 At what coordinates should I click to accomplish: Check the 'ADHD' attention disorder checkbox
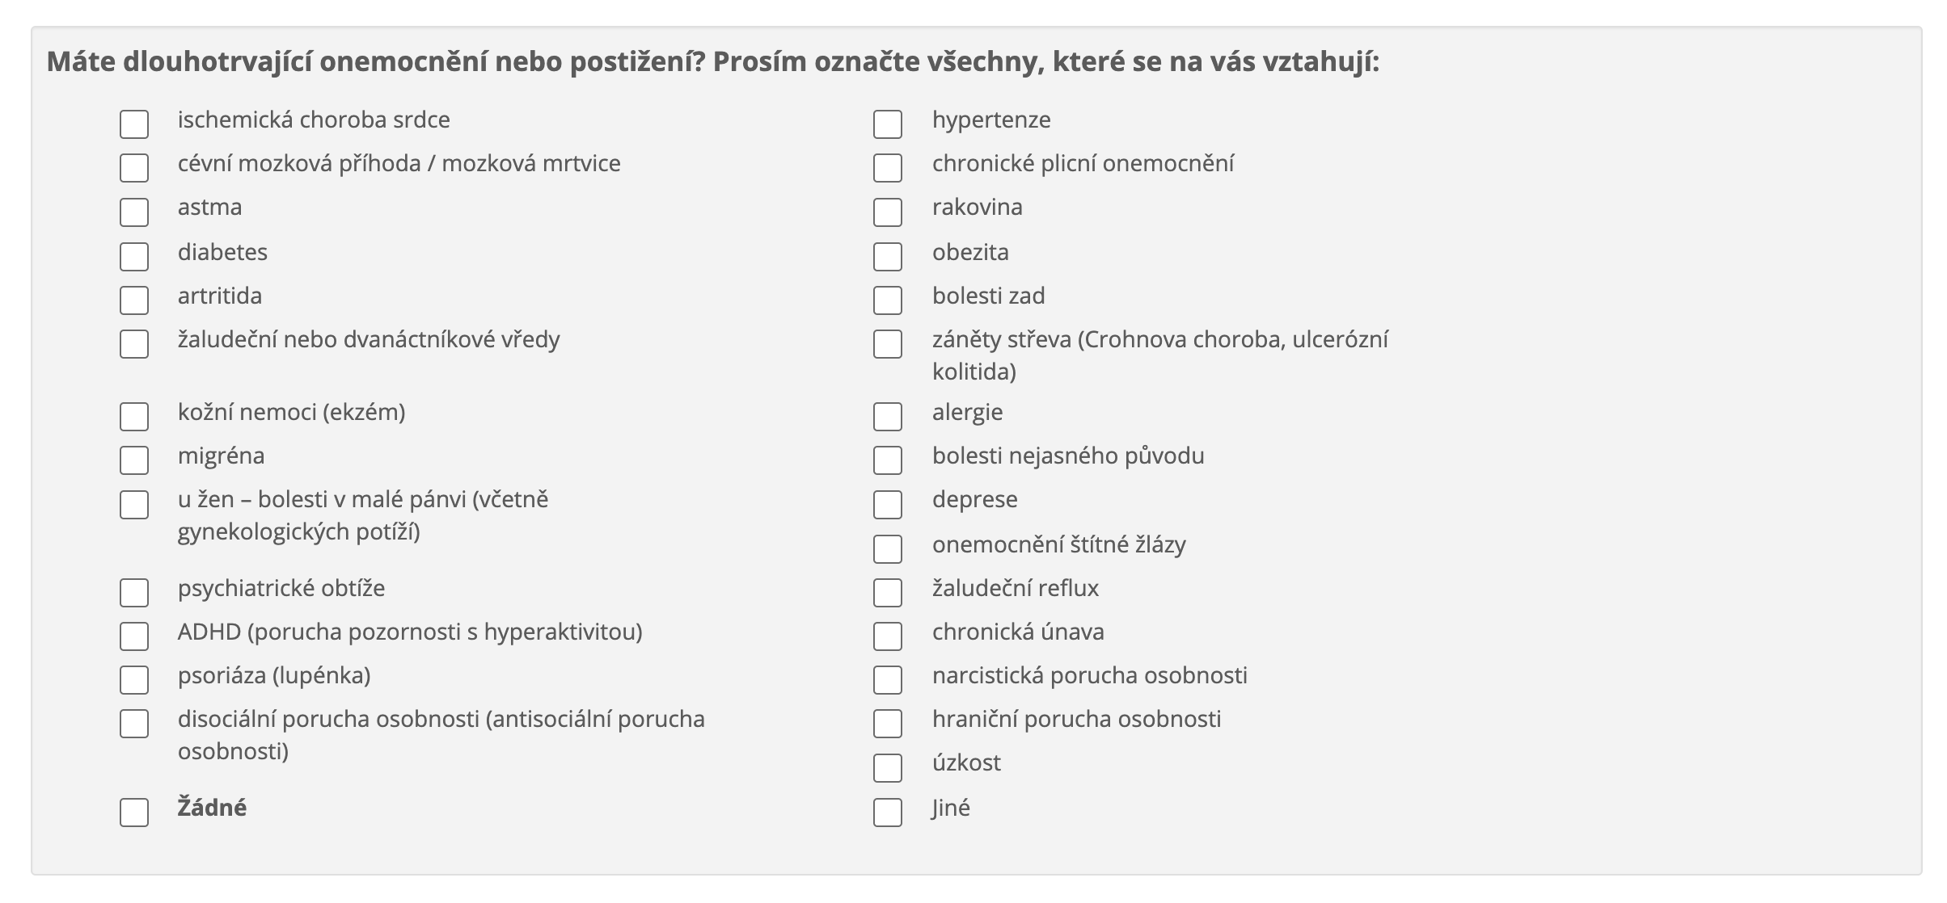(134, 636)
